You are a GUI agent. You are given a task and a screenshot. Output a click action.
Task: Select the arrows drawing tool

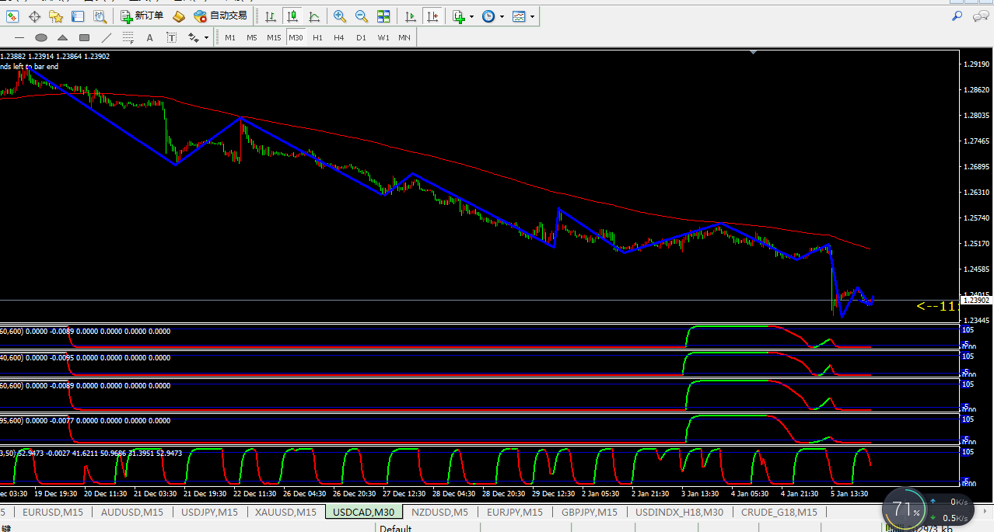tap(194, 37)
